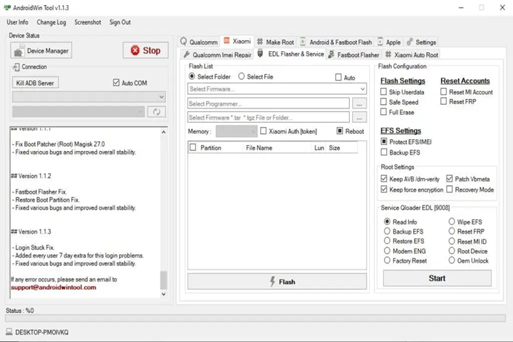Click browse dots beside Select Programmer field
The width and height of the screenshot is (513, 342).
click(x=359, y=103)
